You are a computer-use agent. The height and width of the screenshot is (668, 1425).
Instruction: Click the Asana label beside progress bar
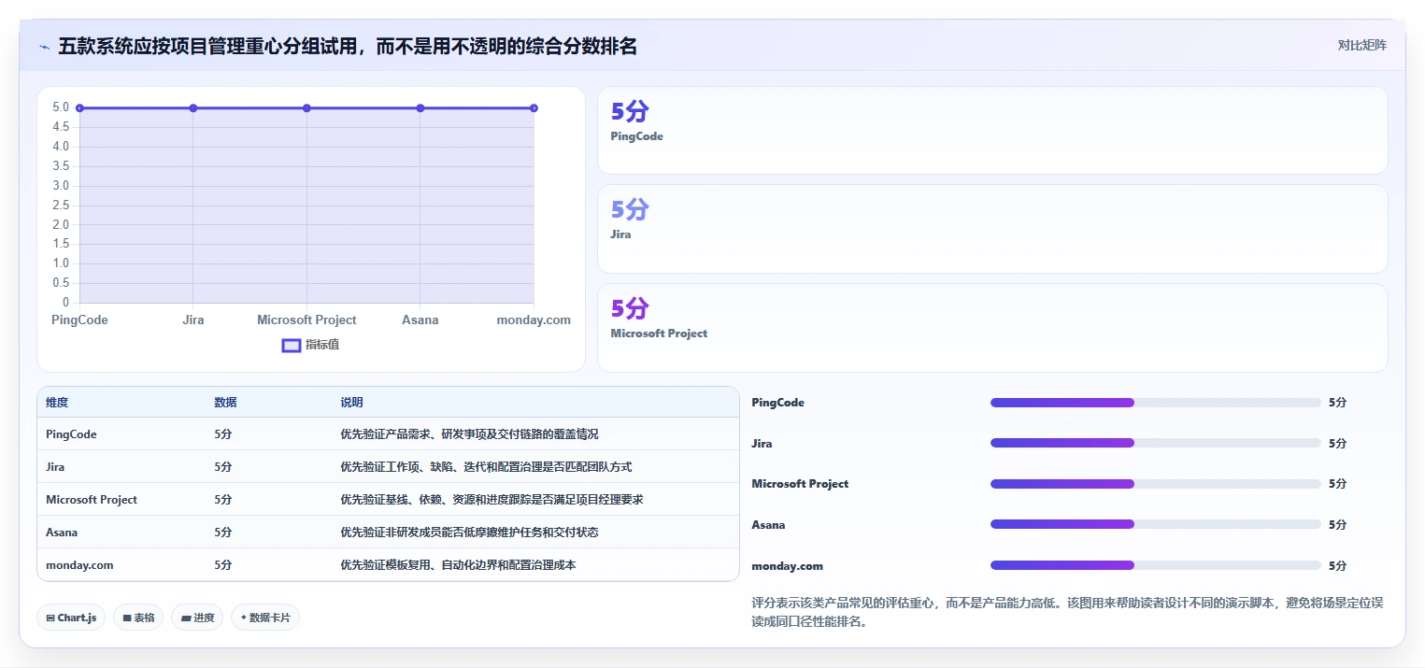pyautogui.click(x=768, y=525)
